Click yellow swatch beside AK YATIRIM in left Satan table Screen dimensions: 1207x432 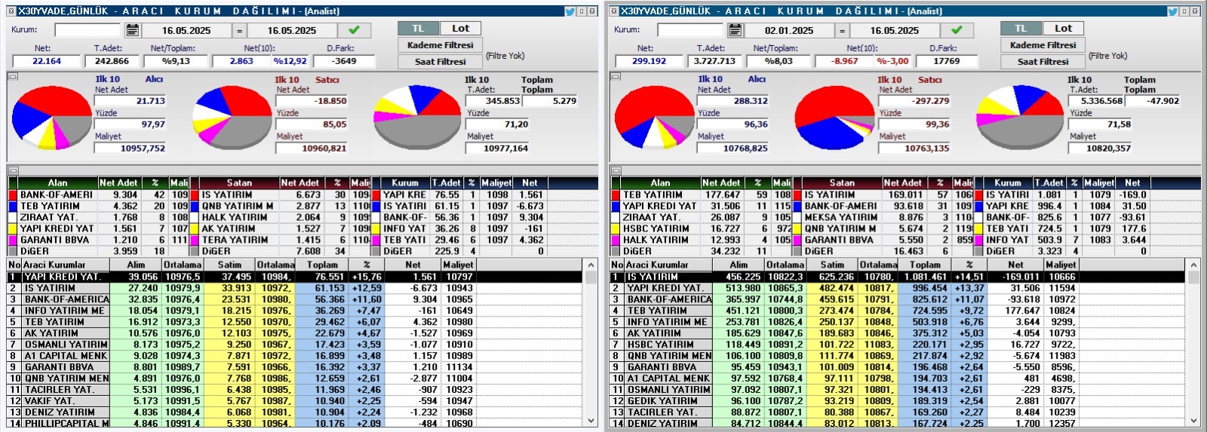pos(194,228)
